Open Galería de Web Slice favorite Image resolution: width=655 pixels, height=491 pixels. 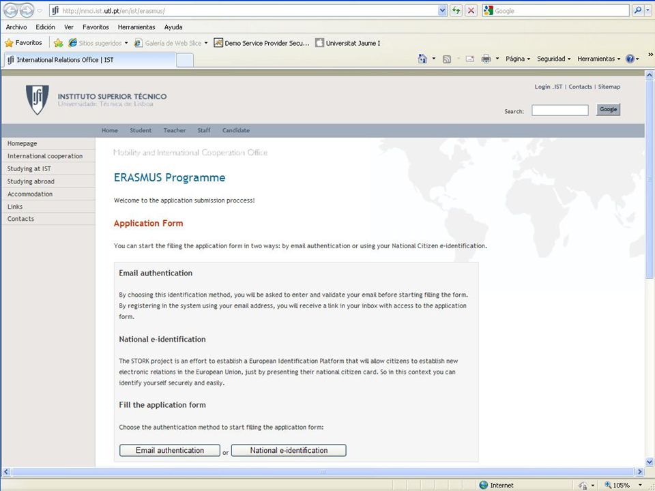pyautogui.click(x=171, y=42)
